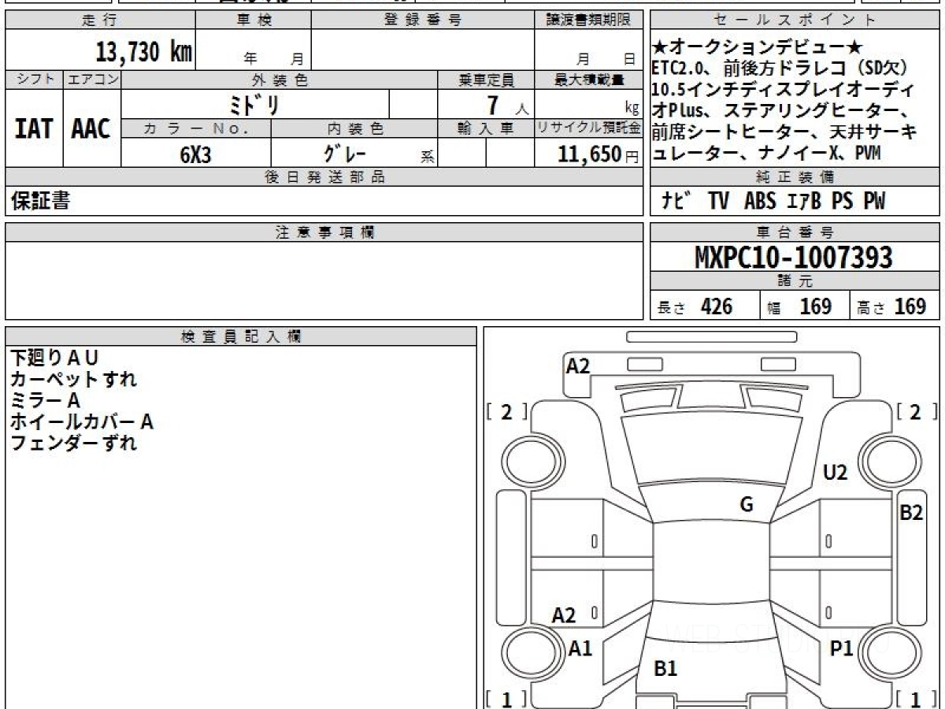Click the G mark on the windshield

[x=747, y=505]
